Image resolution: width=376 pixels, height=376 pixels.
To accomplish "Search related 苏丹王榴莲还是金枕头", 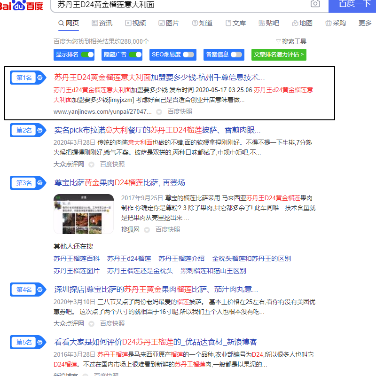I will click(x=140, y=271).
